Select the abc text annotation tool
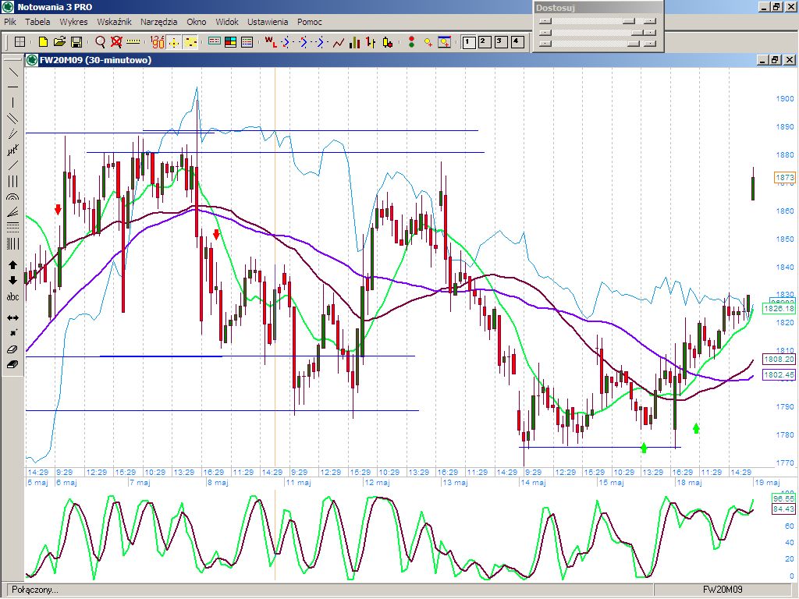The image size is (799, 599). coord(12,297)
